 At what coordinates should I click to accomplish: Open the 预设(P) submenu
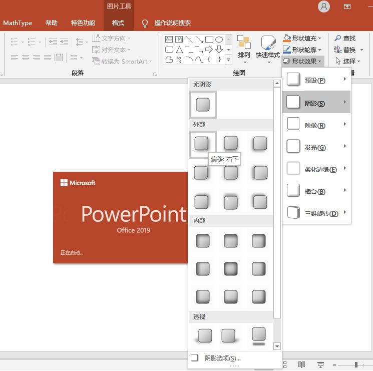point(316,80)
